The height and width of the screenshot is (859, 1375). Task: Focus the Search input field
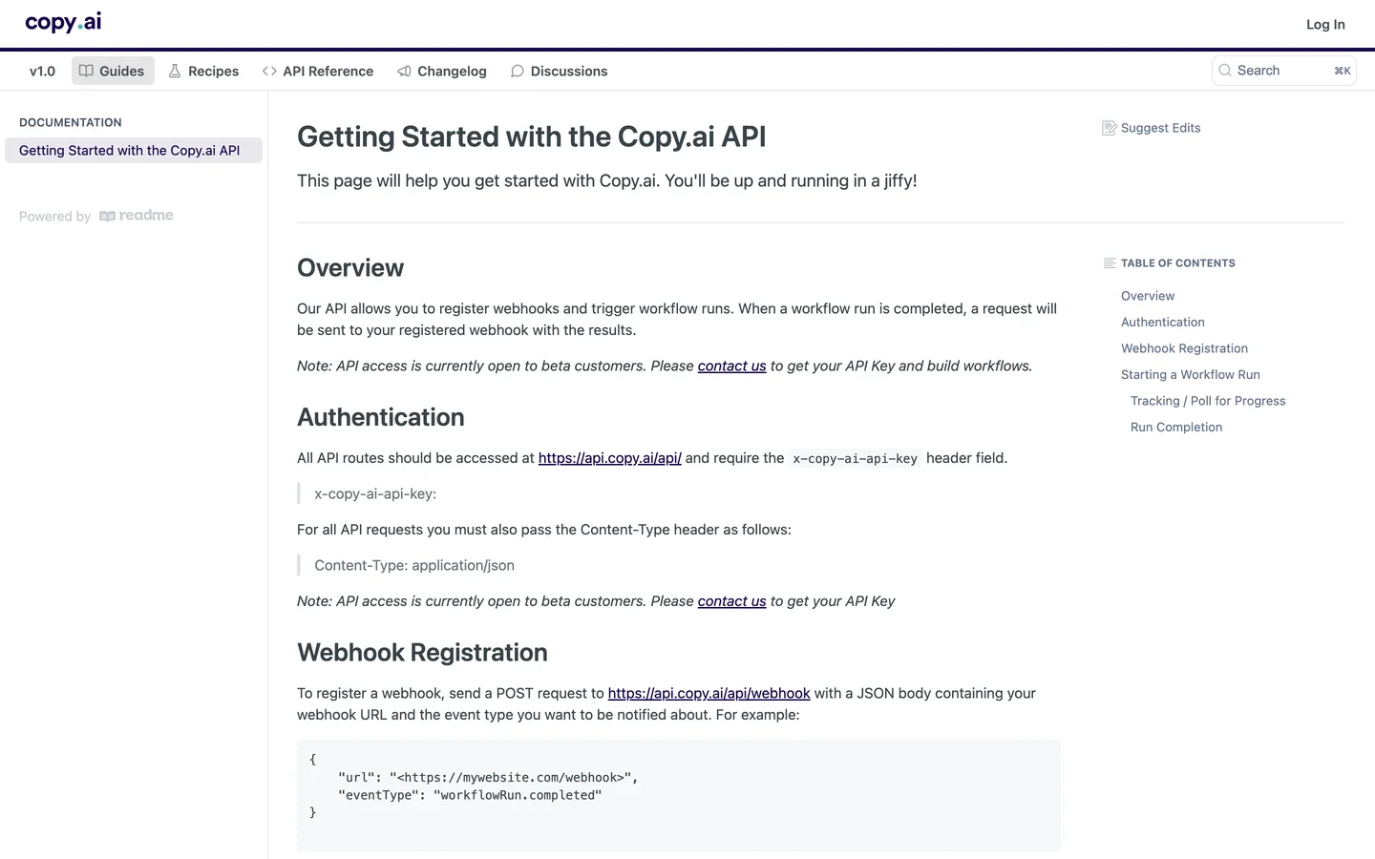pos(1283,71)
